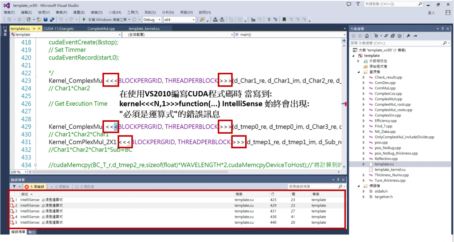The width and height of the screenshot is (454, 242).
Task: Select error 3 at line 431
Action: pos(177,211)
